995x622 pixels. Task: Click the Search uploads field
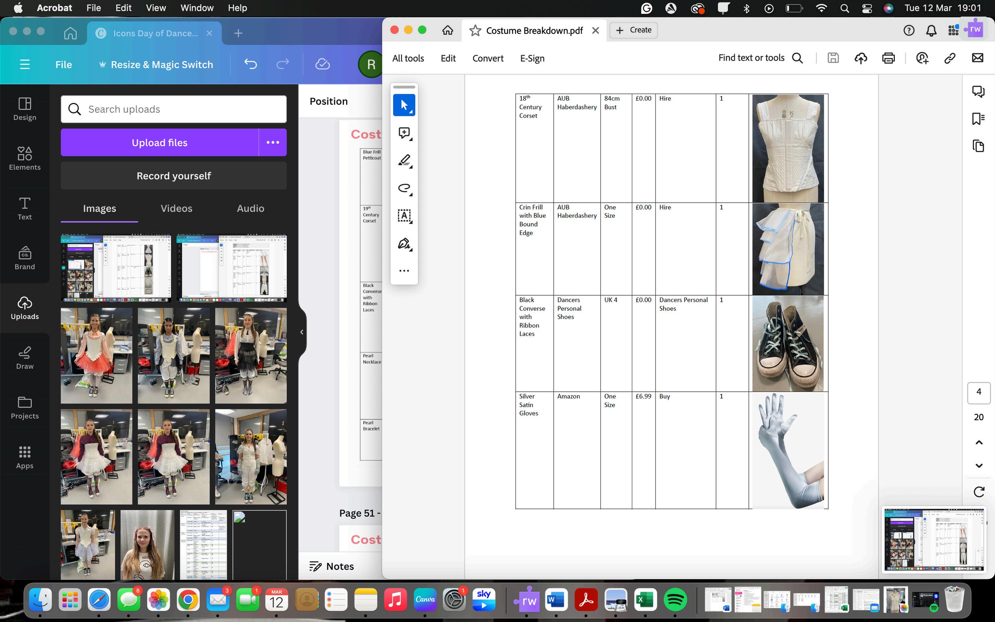click(174, 109)
